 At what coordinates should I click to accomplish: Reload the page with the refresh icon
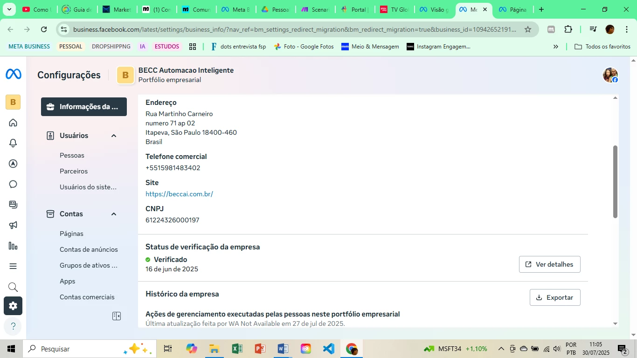point(44,29)
